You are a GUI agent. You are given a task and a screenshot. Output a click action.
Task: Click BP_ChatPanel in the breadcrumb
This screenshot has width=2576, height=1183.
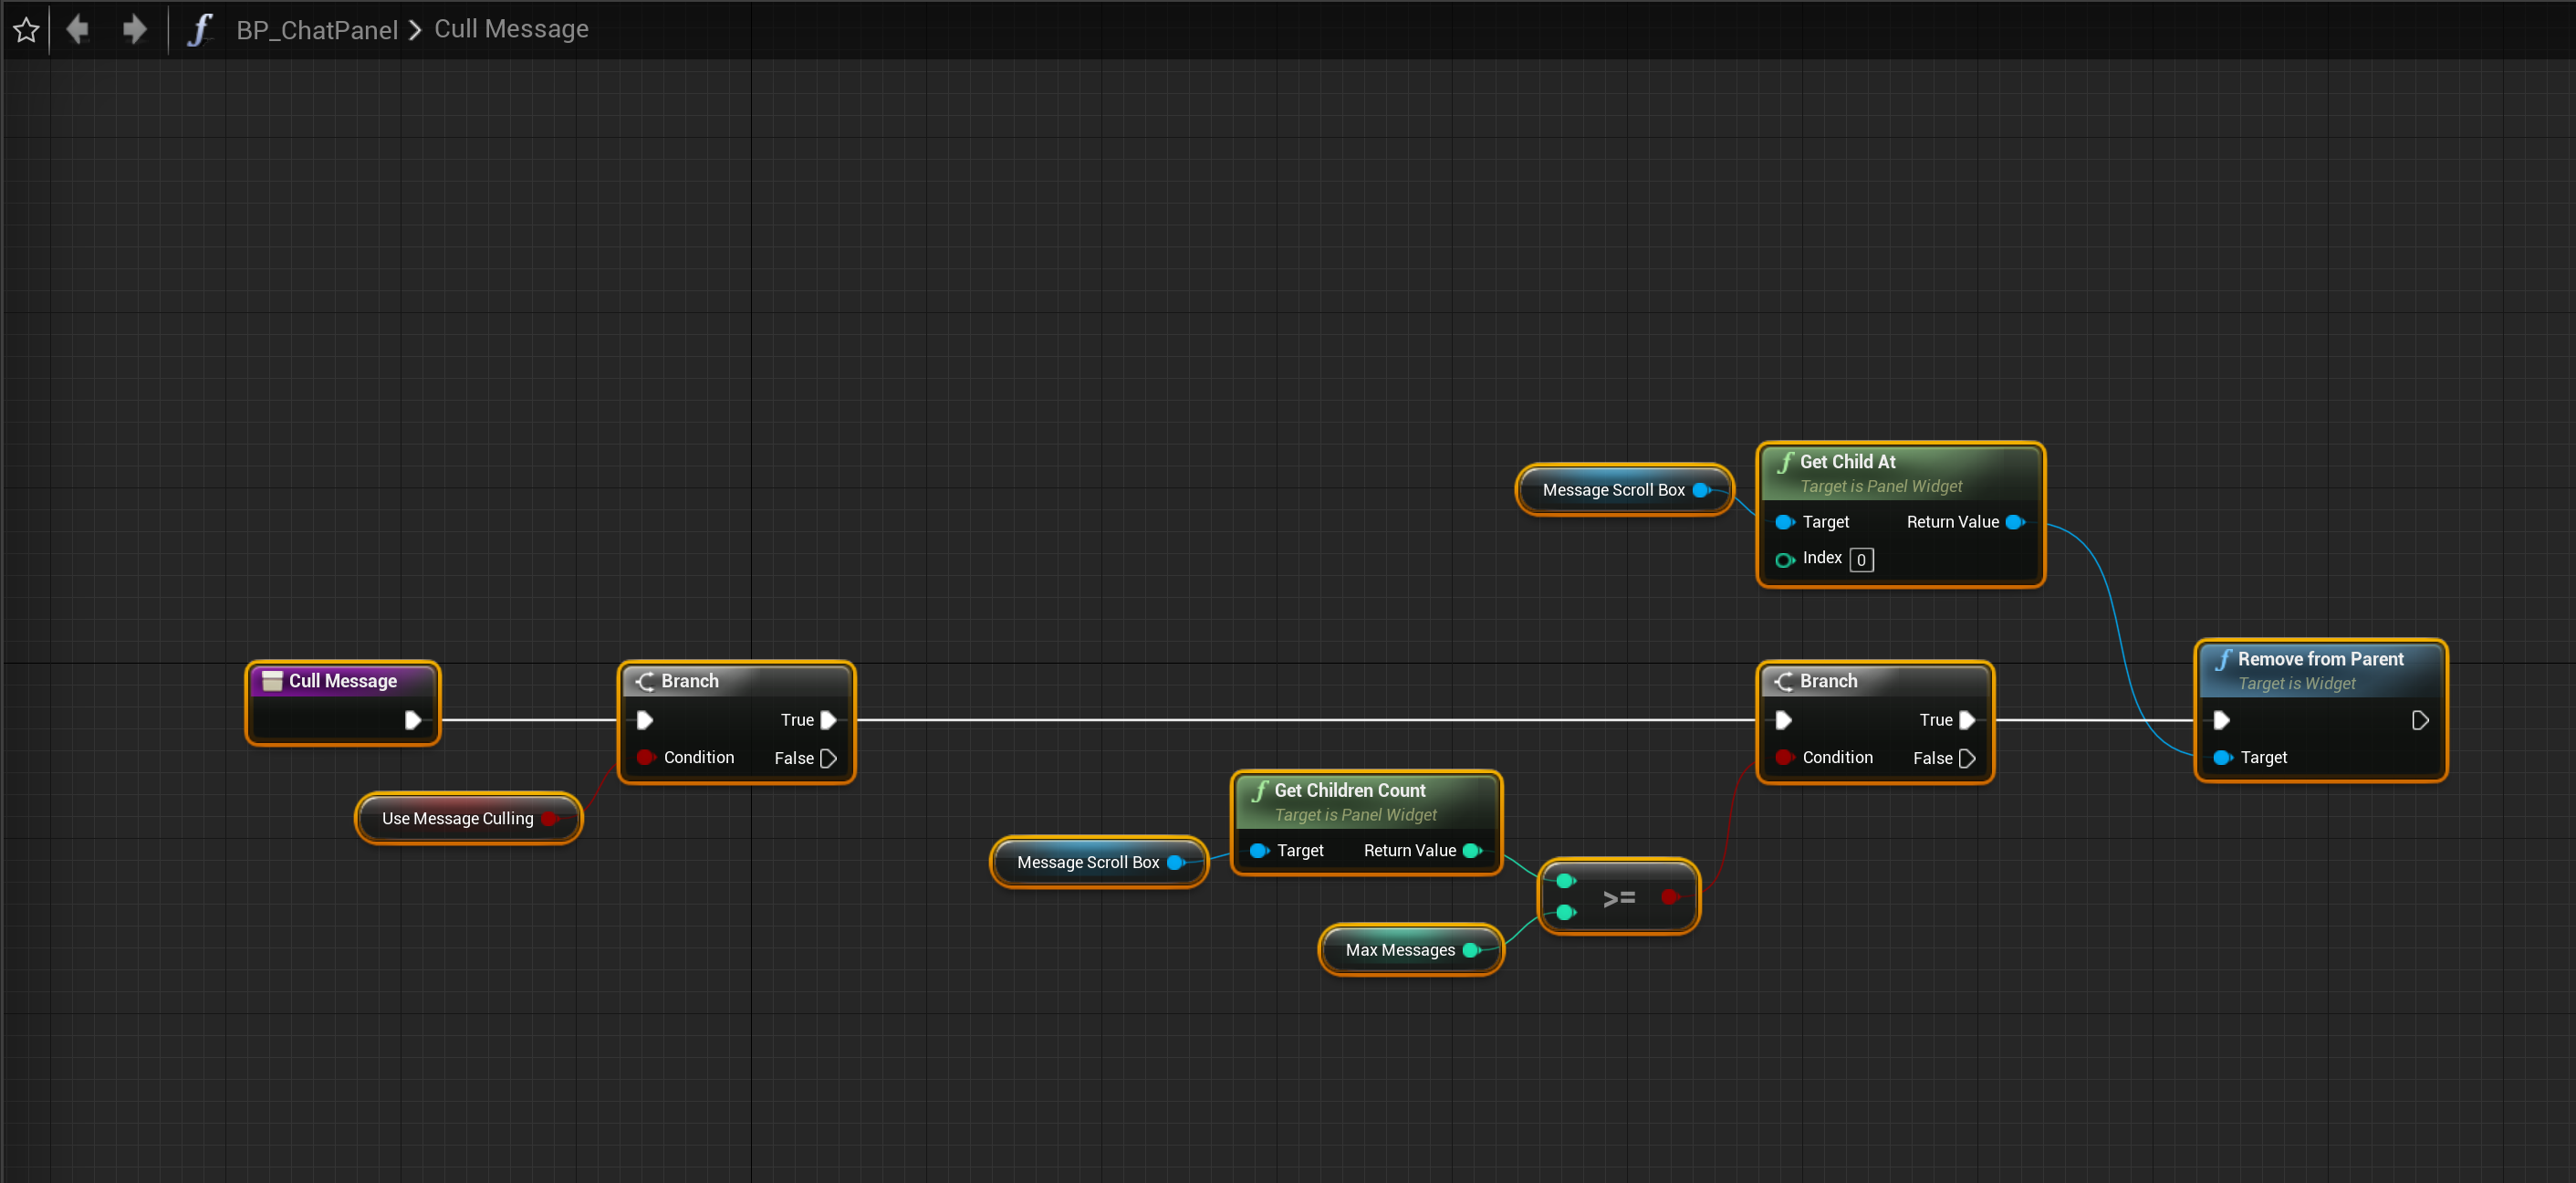[317, 30]
